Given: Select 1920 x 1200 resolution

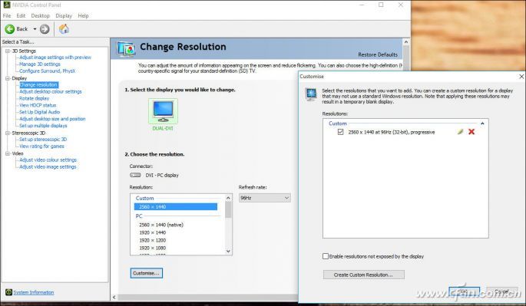Looking at the screenshot, I should [x=153, y=240].
